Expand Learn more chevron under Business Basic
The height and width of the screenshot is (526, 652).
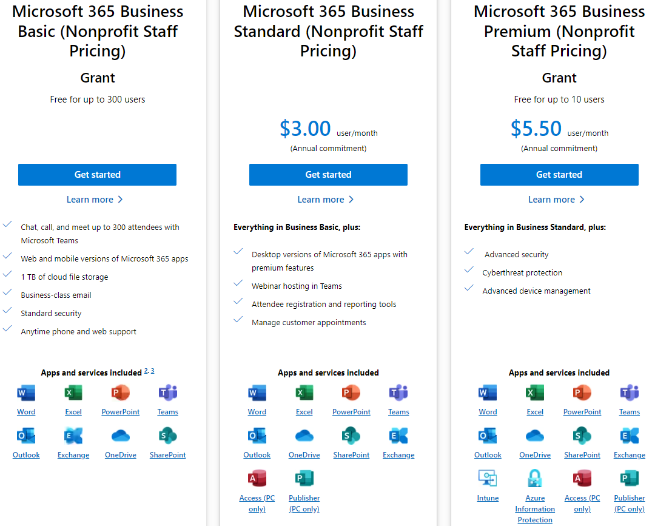[120, 200]
